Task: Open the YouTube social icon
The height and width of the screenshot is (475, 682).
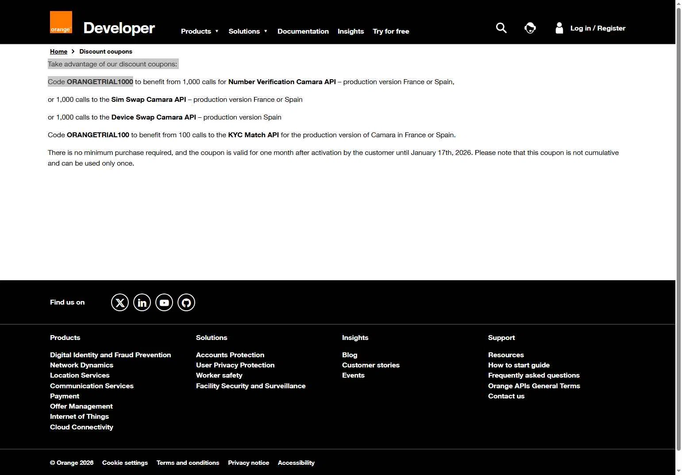Action: click(x=164, y=302)
